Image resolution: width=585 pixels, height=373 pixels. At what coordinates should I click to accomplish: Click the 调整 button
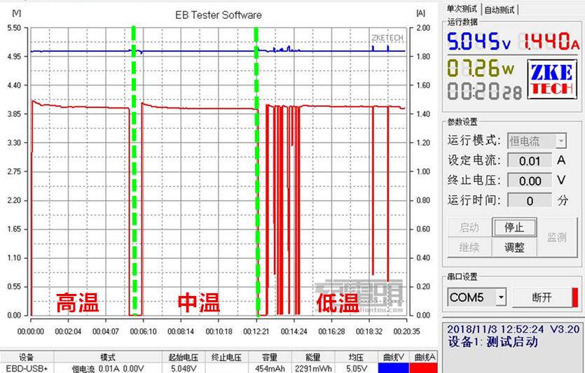(x=514, y=247)
